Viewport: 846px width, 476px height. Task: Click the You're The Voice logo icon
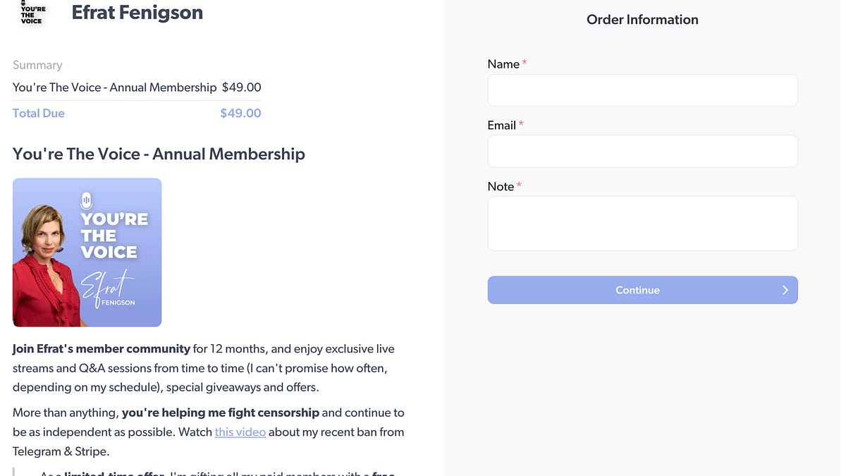[x=32, y=12]
